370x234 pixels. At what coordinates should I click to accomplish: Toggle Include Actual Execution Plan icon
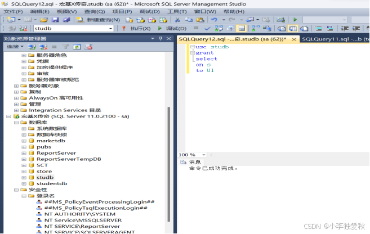click(256, 29)
